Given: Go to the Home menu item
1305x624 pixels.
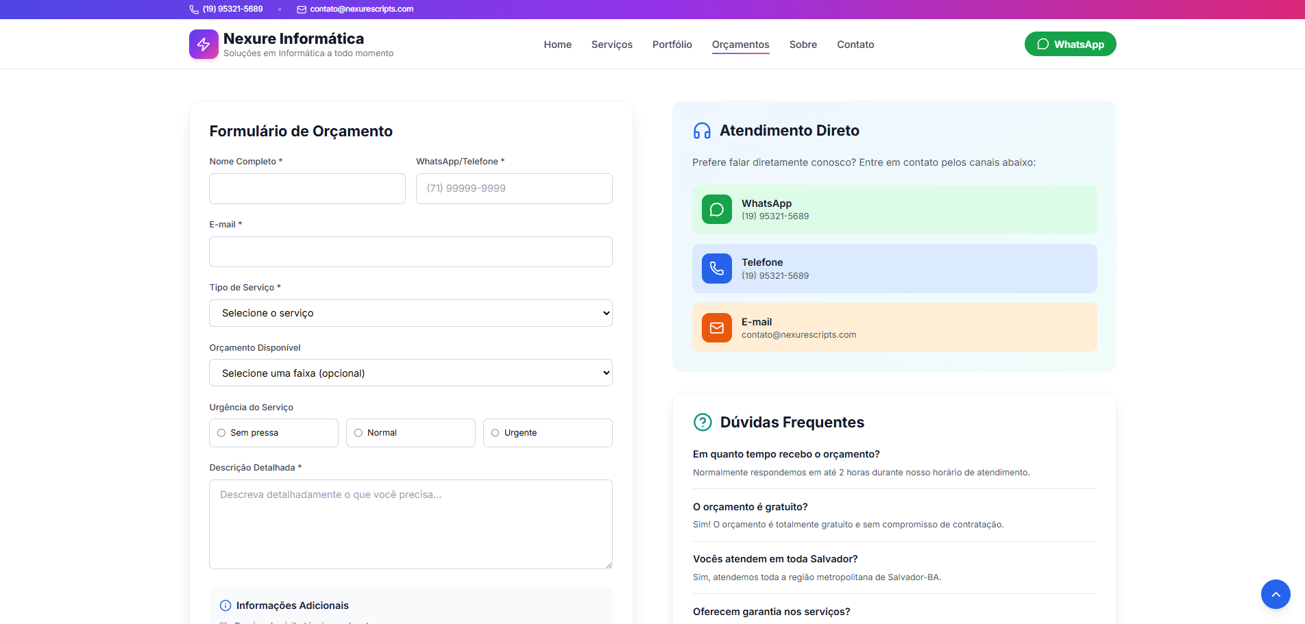Looking at the screenshot, I should [558, 45].
